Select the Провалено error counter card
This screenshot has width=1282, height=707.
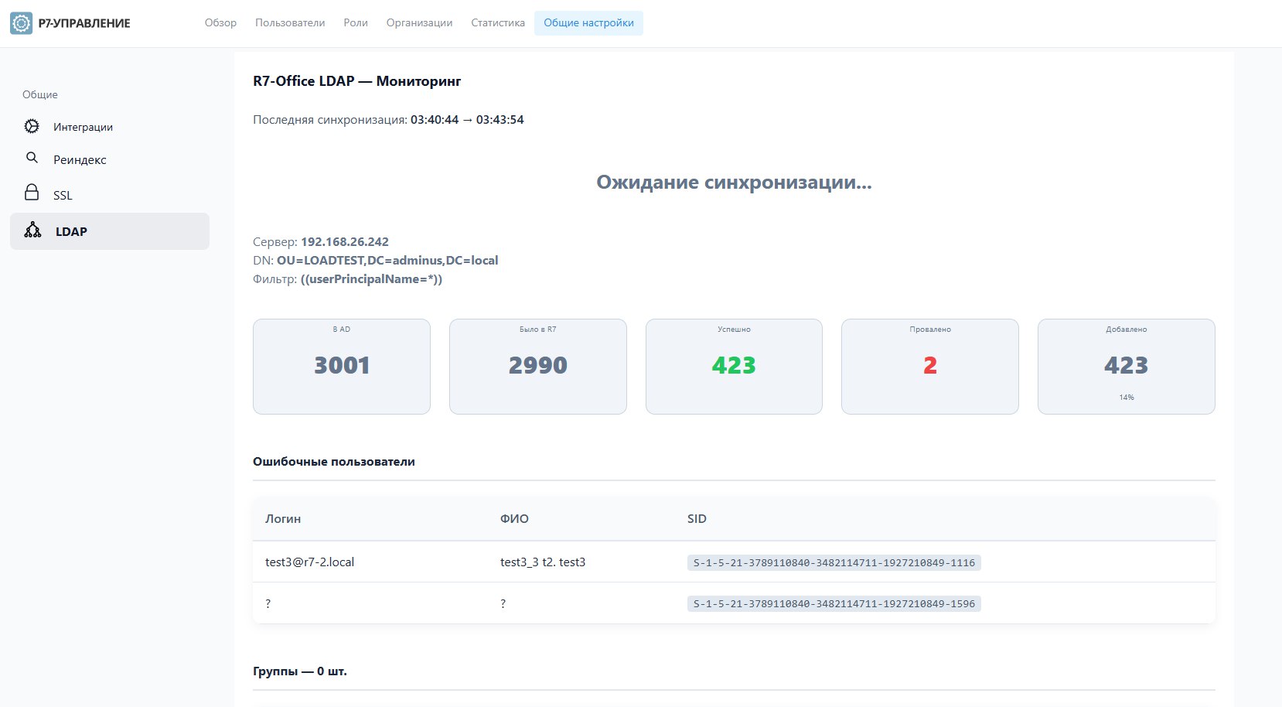[x=929, y=366]
